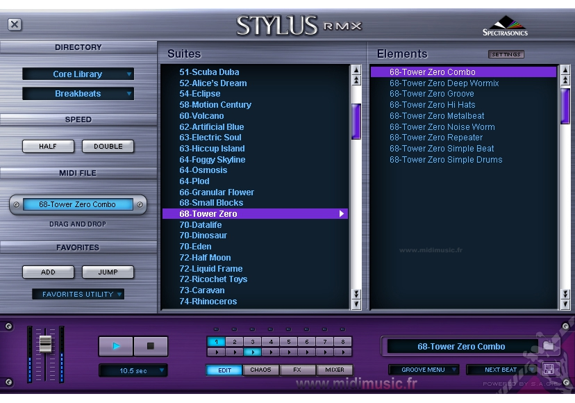Click Elements list scroll up arrow
This screenshot has width=575, height=403.
(565, 69)
